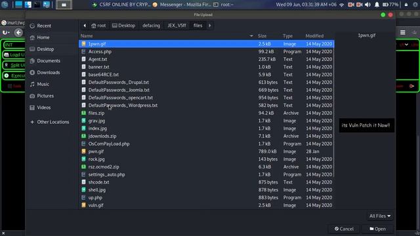
Task: Click the volume tray icon
Action: [x=367, y=5]
